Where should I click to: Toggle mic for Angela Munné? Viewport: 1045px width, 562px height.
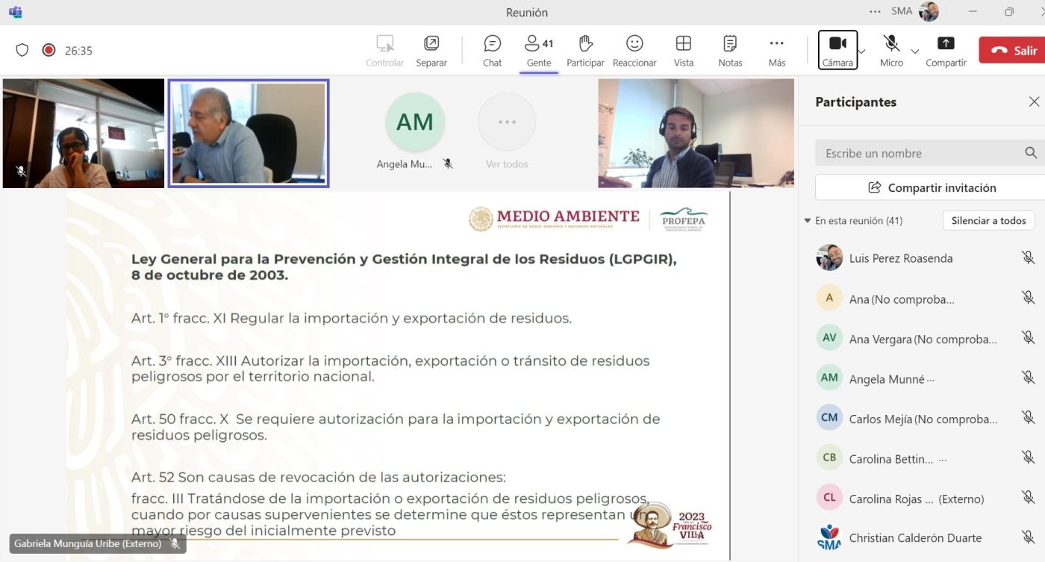(1028, 378)
